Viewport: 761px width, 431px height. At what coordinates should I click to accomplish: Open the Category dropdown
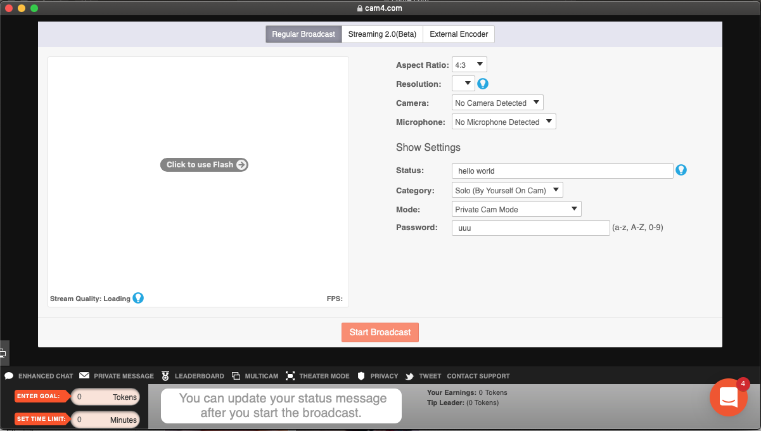pyautogui.click(x=507, y=190)
